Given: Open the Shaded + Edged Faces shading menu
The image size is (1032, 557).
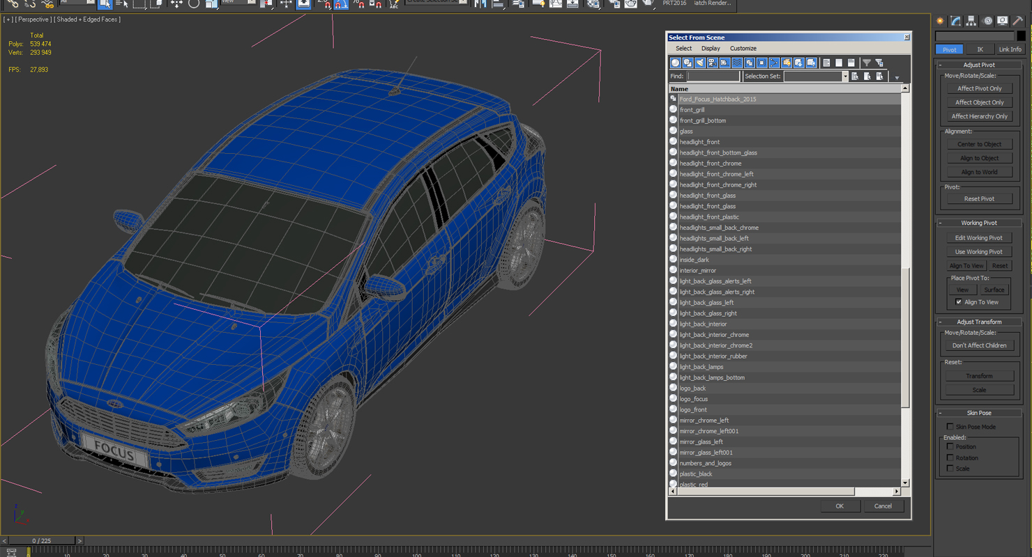Looking at the screenshot, I should [88, 19].
